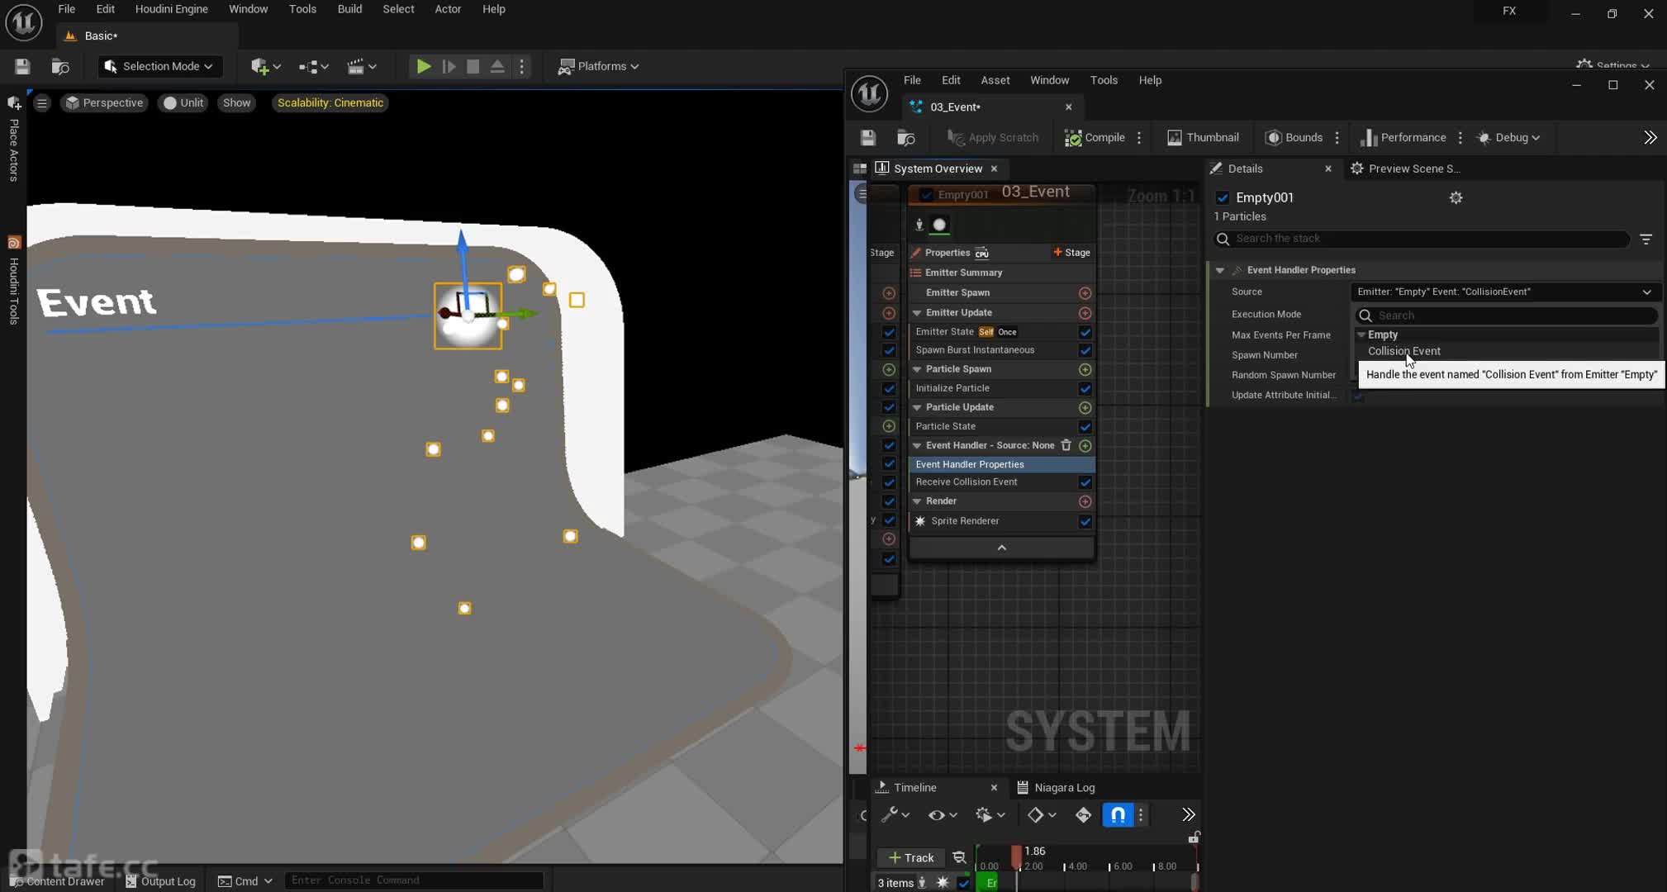Open the stack filter icon beside search

tap(1646, 239)
